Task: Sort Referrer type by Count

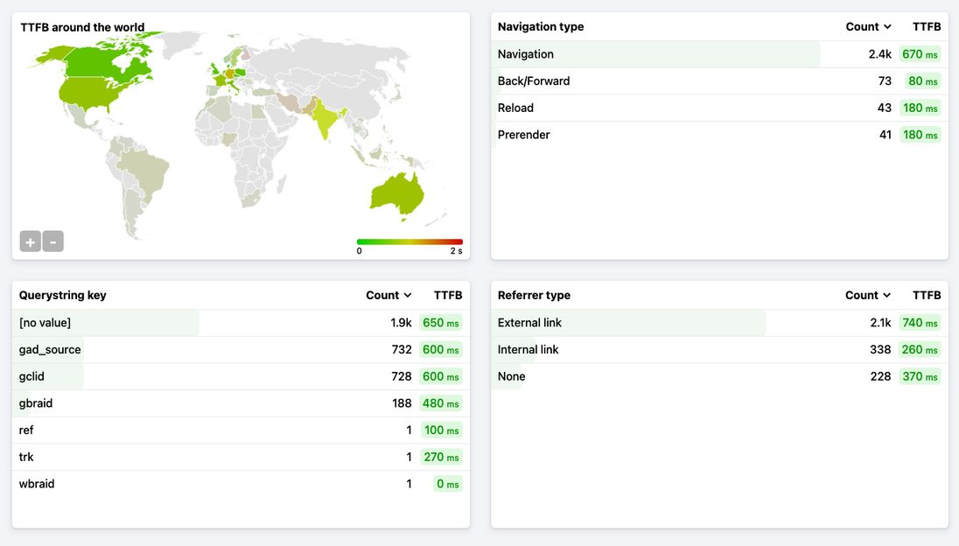Action: [x=868, y=296]
